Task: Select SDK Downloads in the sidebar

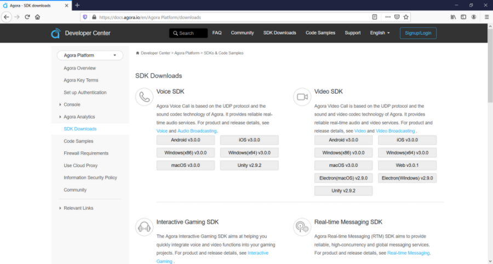Action: [80, 129]
